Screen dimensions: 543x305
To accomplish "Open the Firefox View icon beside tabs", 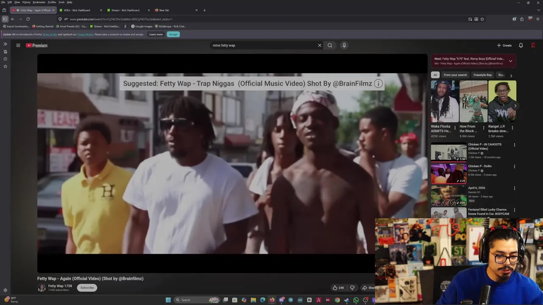I will 4,10.
